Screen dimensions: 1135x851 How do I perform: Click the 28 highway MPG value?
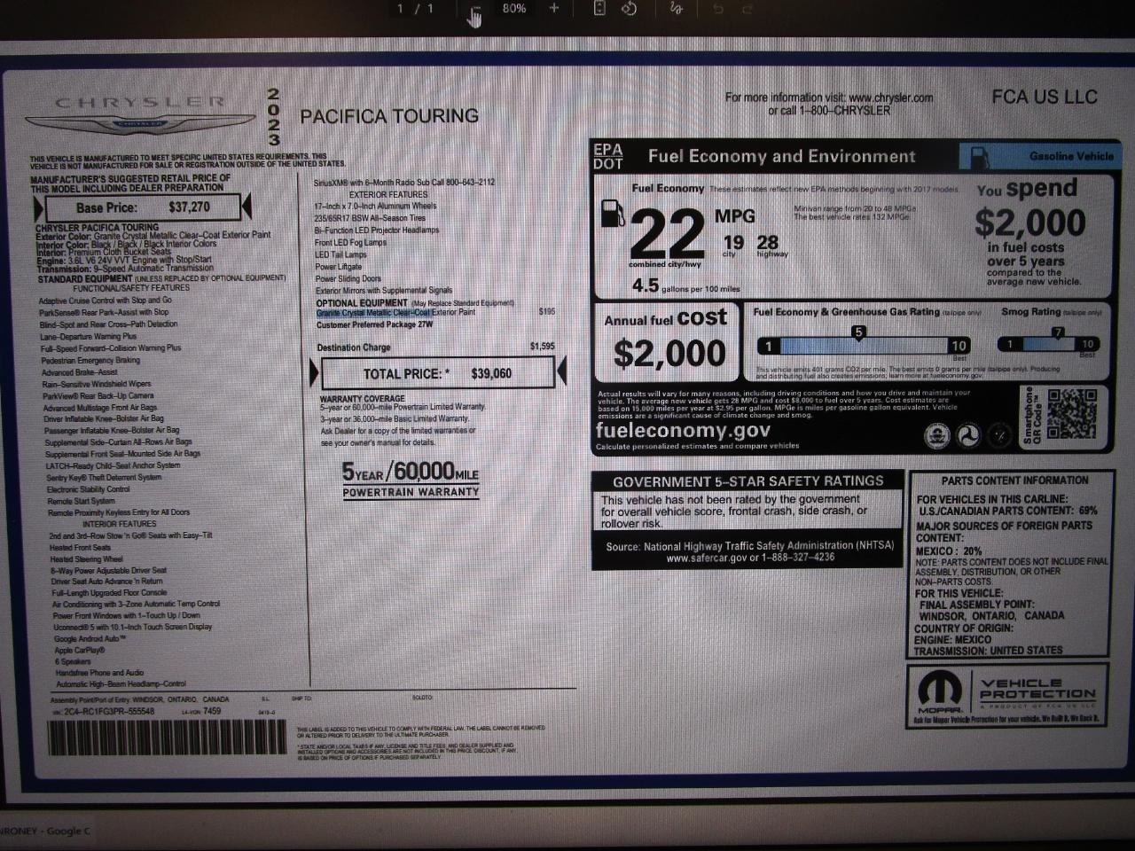click(x=768, y=244)
